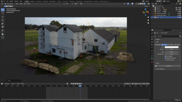Hide the Camera object in viewport

pyautogui.click(x=178, y=12)
